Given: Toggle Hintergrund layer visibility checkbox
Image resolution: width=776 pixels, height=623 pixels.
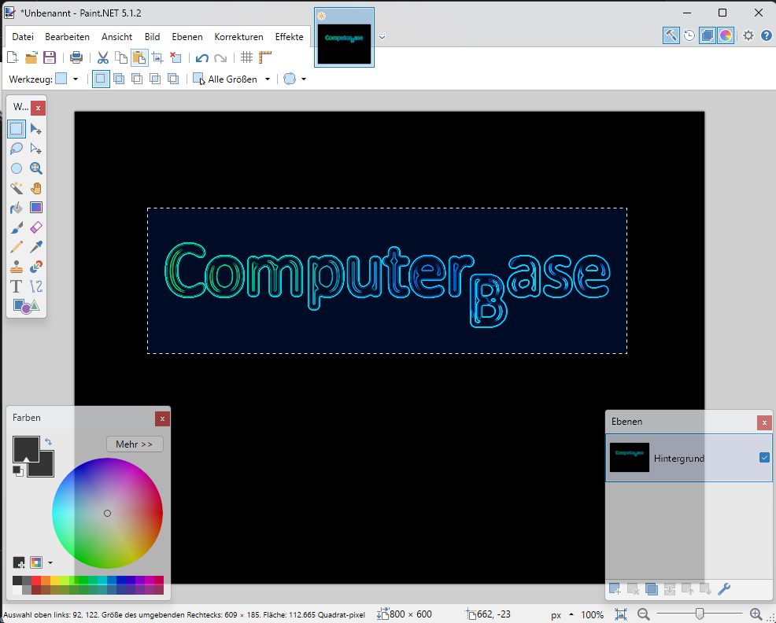Looking at the screenshot, I should (764, 458).
